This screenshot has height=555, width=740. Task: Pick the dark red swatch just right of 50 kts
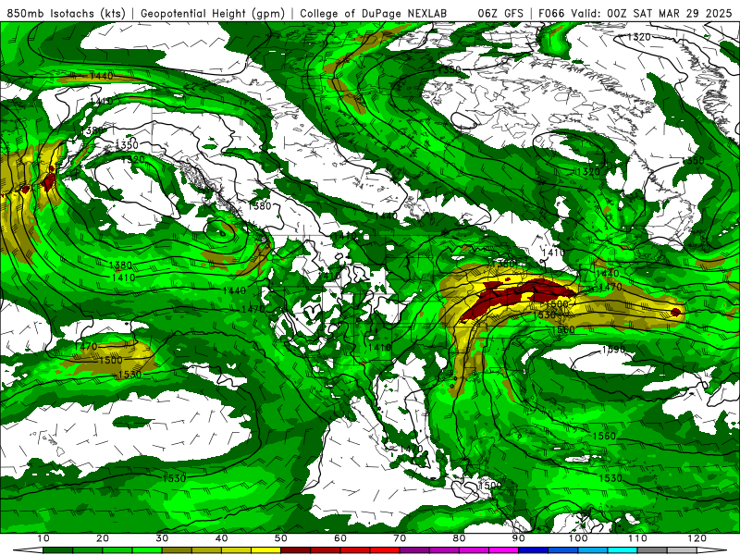click(296, 550)
